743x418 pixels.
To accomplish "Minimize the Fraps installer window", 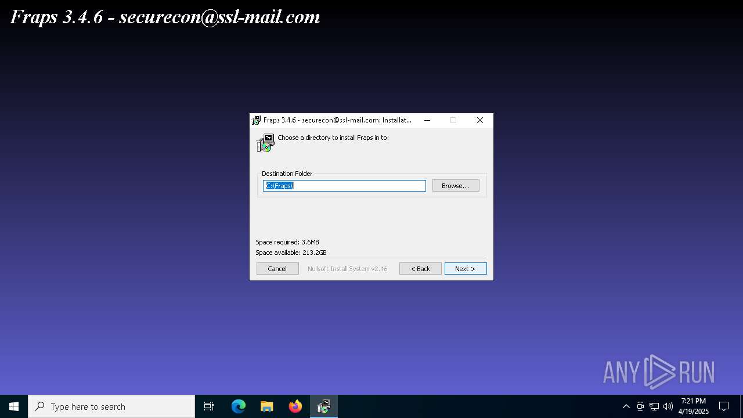I will point(427,120).
